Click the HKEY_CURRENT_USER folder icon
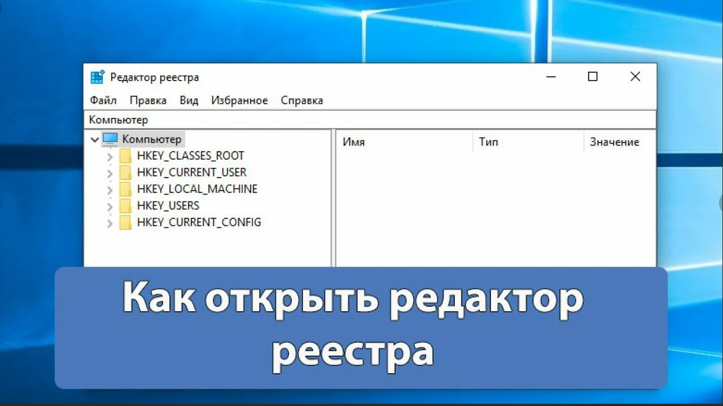This screenshot has height=406, width=723. coord(125,173)
